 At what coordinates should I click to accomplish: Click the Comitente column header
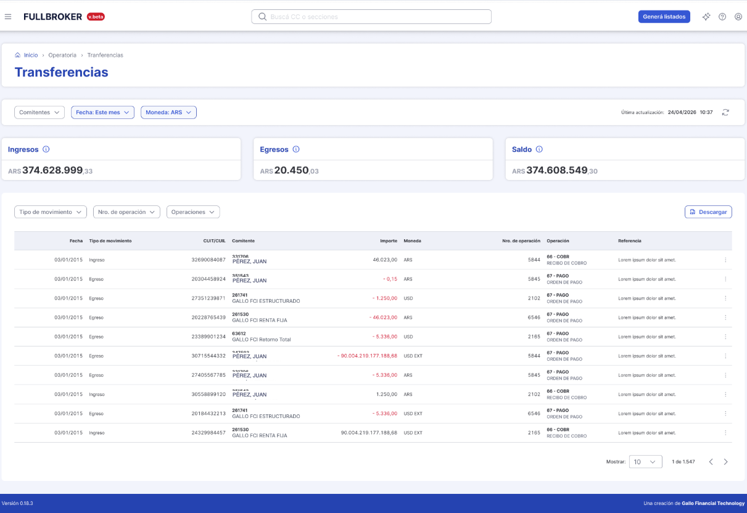pos(243,241)
